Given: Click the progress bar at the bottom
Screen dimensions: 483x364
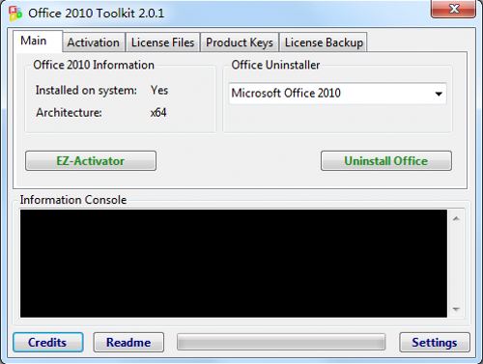Looking at the screenshot, I should click(281, 342).
